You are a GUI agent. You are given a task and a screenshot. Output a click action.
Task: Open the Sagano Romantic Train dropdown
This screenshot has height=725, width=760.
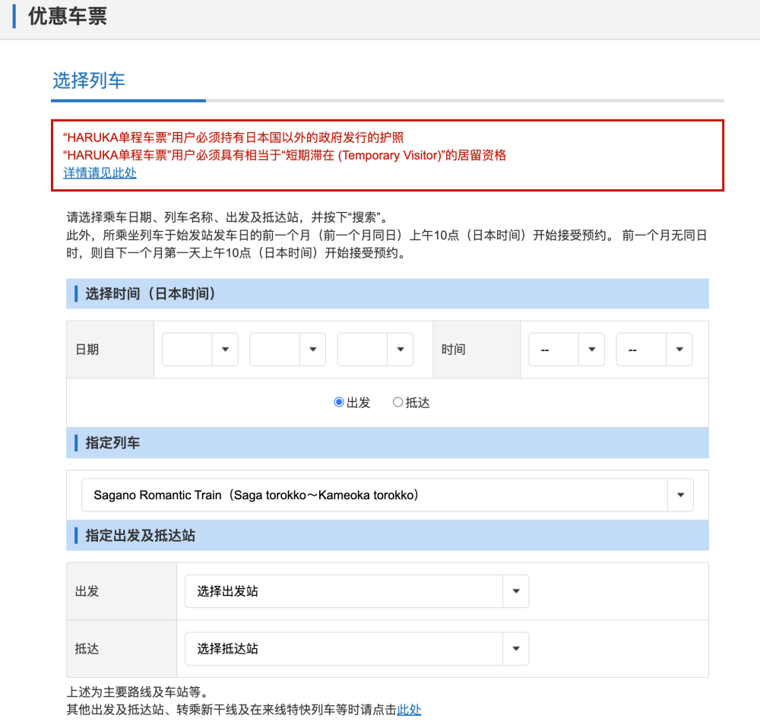[380, 495]
